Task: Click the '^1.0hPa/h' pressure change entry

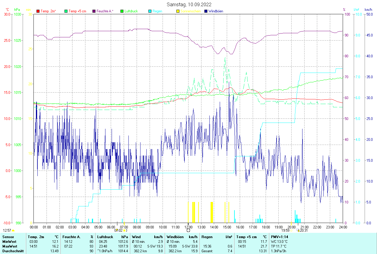Action: [105, 251]
